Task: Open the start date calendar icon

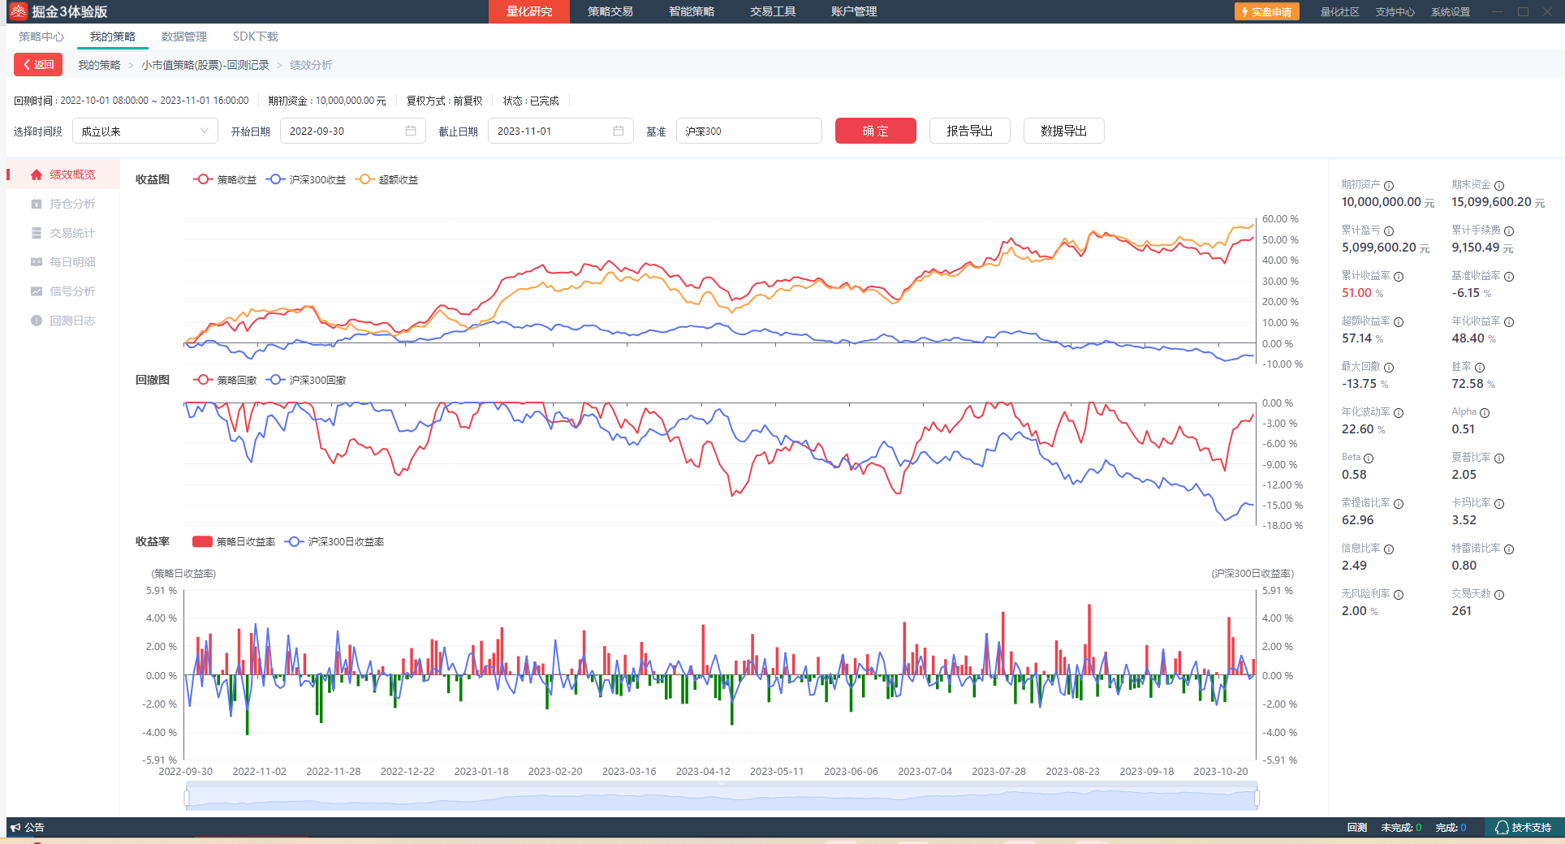Action: (411, 131)
